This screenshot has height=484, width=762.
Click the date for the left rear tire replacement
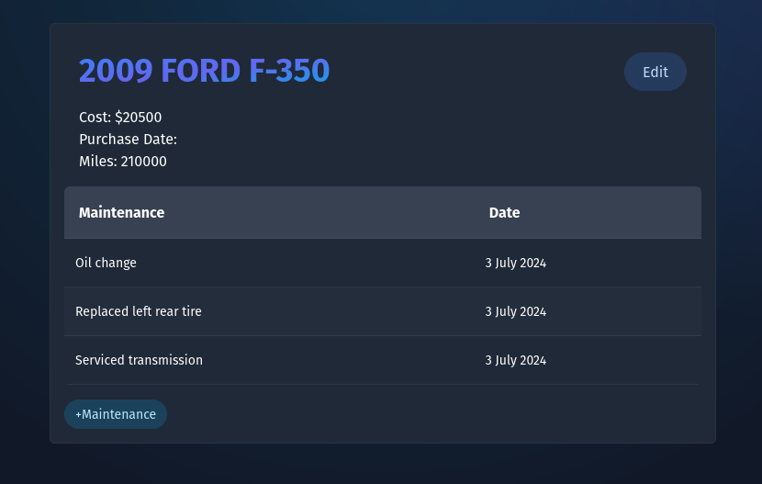pyautogui.click(x=515, y=311)
